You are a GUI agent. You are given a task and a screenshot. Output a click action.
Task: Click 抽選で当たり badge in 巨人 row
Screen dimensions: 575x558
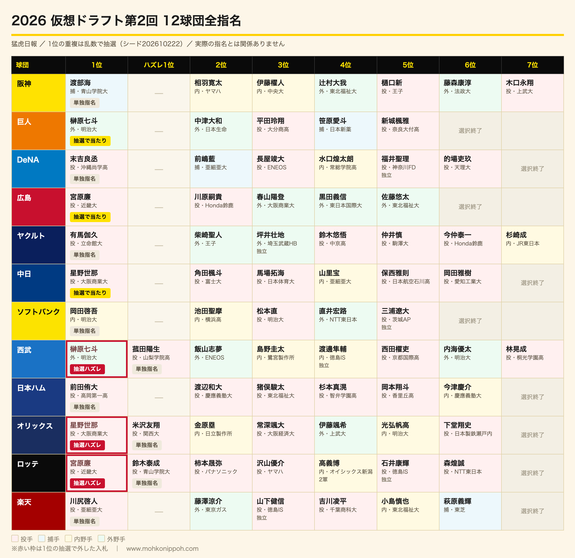(90, 141)
